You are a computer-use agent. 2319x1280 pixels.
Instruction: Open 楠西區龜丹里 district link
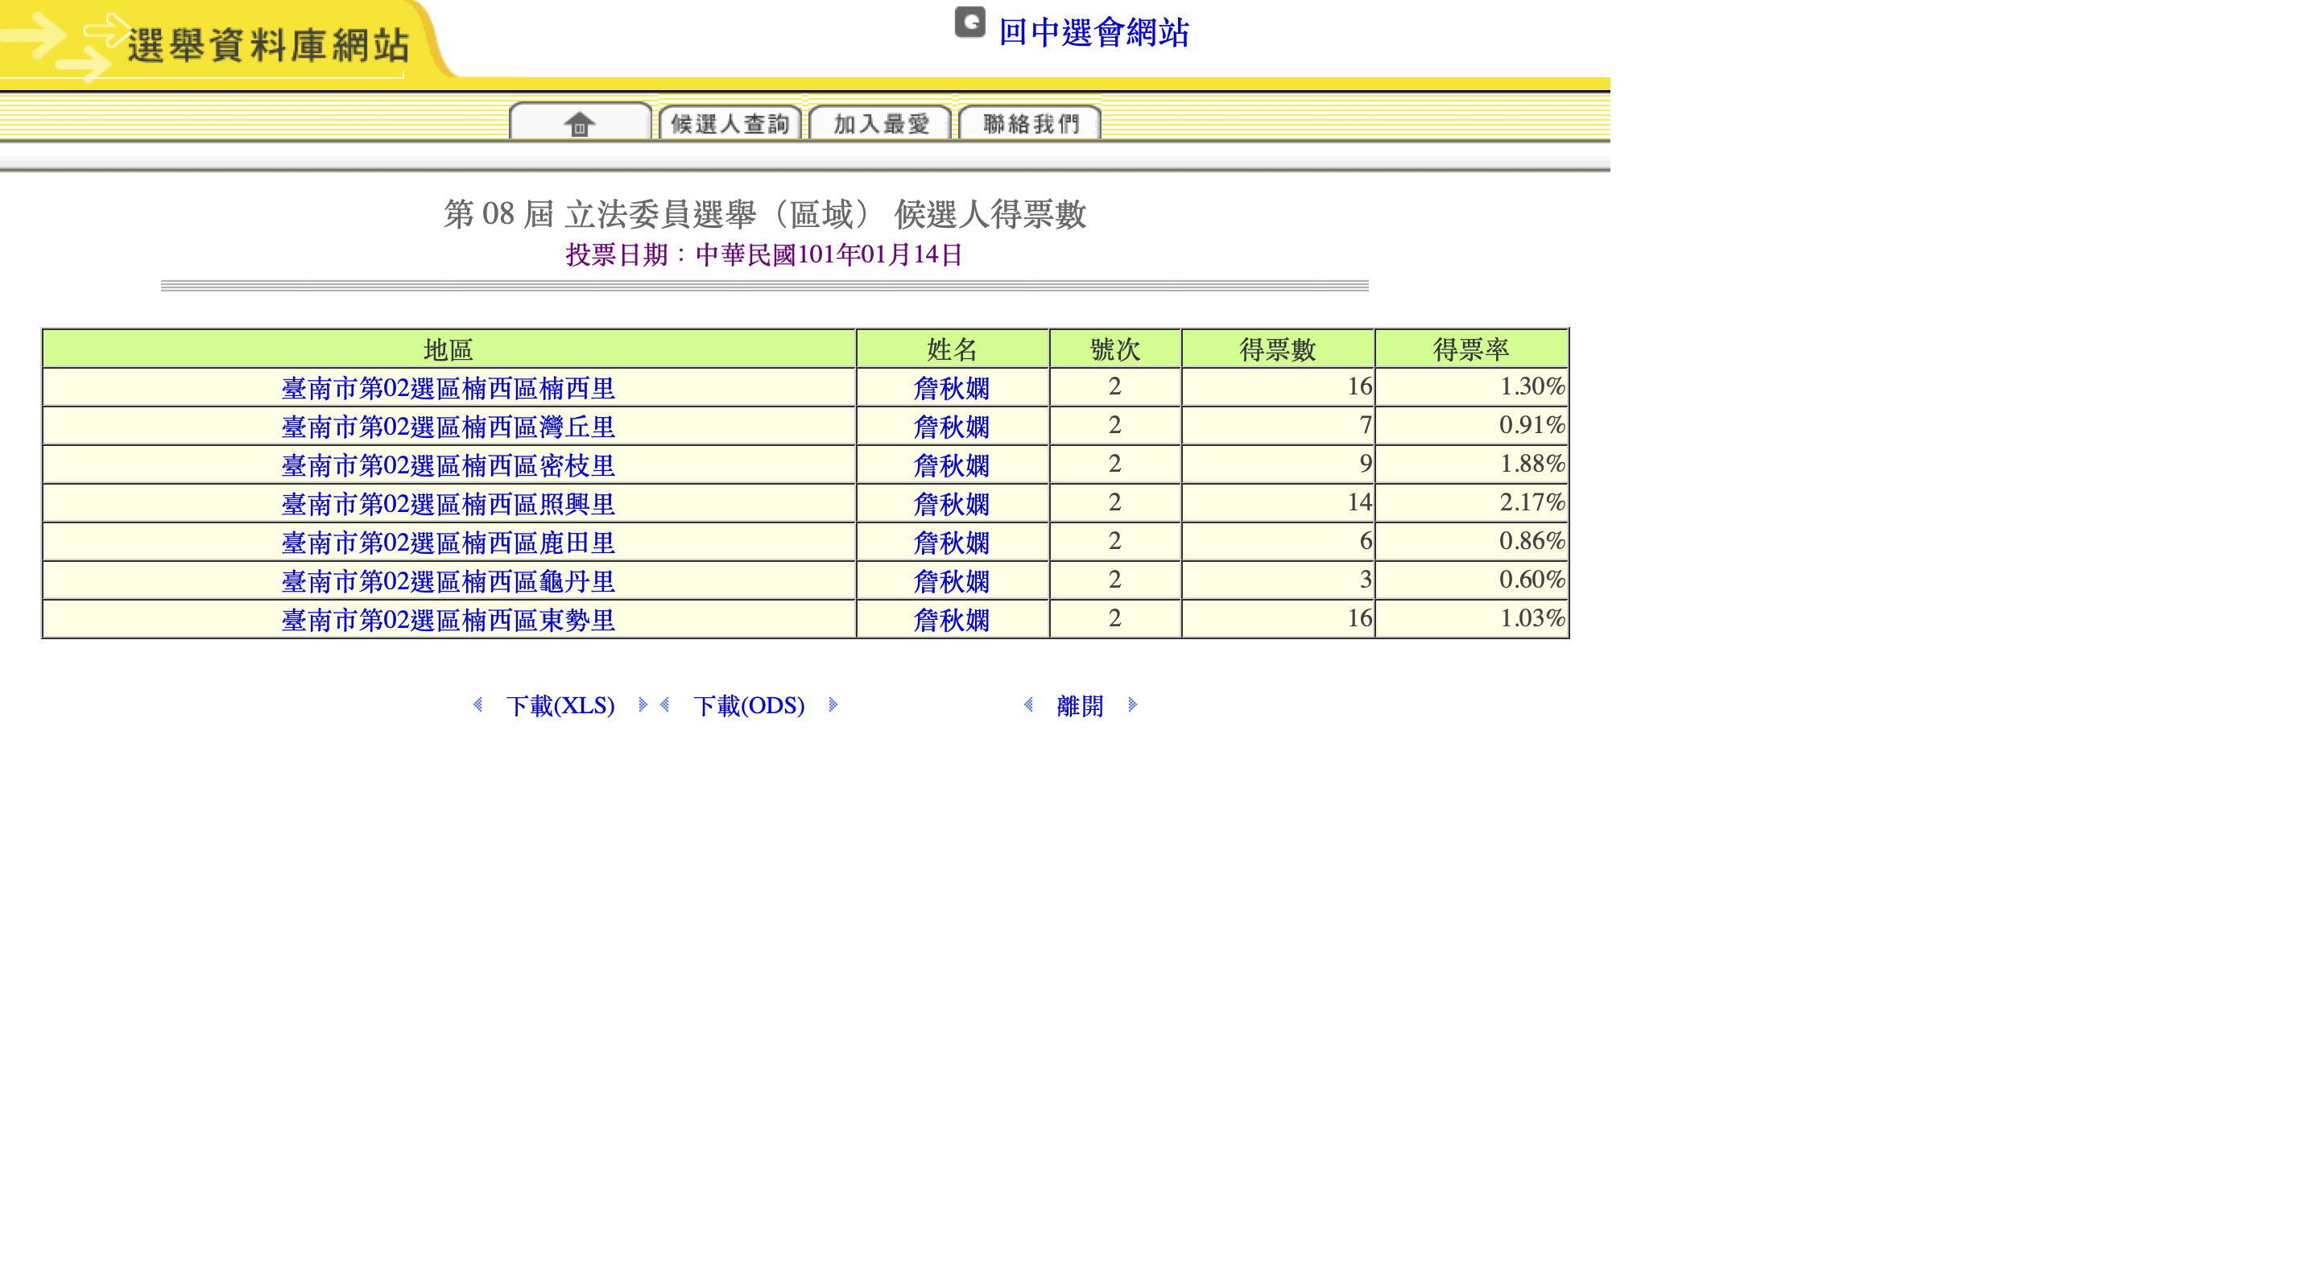[449, 581]
